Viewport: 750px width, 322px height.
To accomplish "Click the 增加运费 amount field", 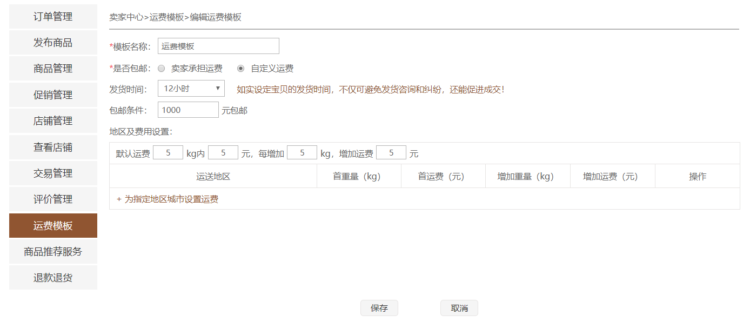I will pyautogui.click(x=391, y=153).
